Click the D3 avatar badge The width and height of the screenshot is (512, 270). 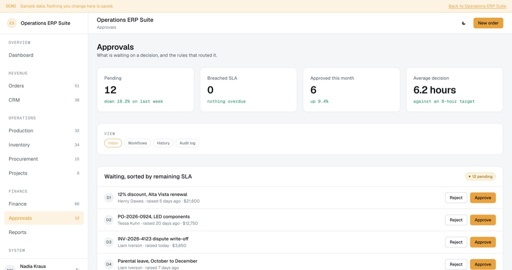pos(109,242)
